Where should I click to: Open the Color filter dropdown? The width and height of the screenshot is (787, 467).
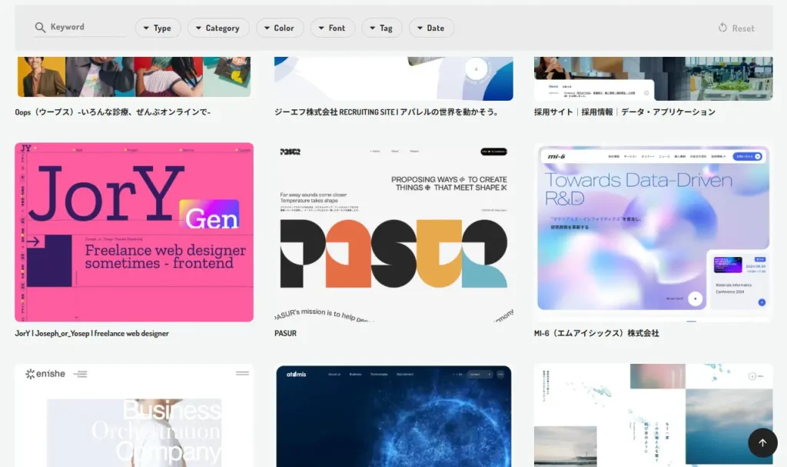pos(280,28)
